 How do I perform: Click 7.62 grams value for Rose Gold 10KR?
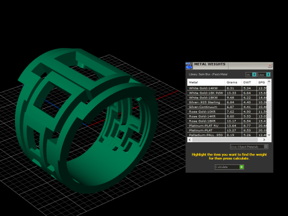(233, 112)
